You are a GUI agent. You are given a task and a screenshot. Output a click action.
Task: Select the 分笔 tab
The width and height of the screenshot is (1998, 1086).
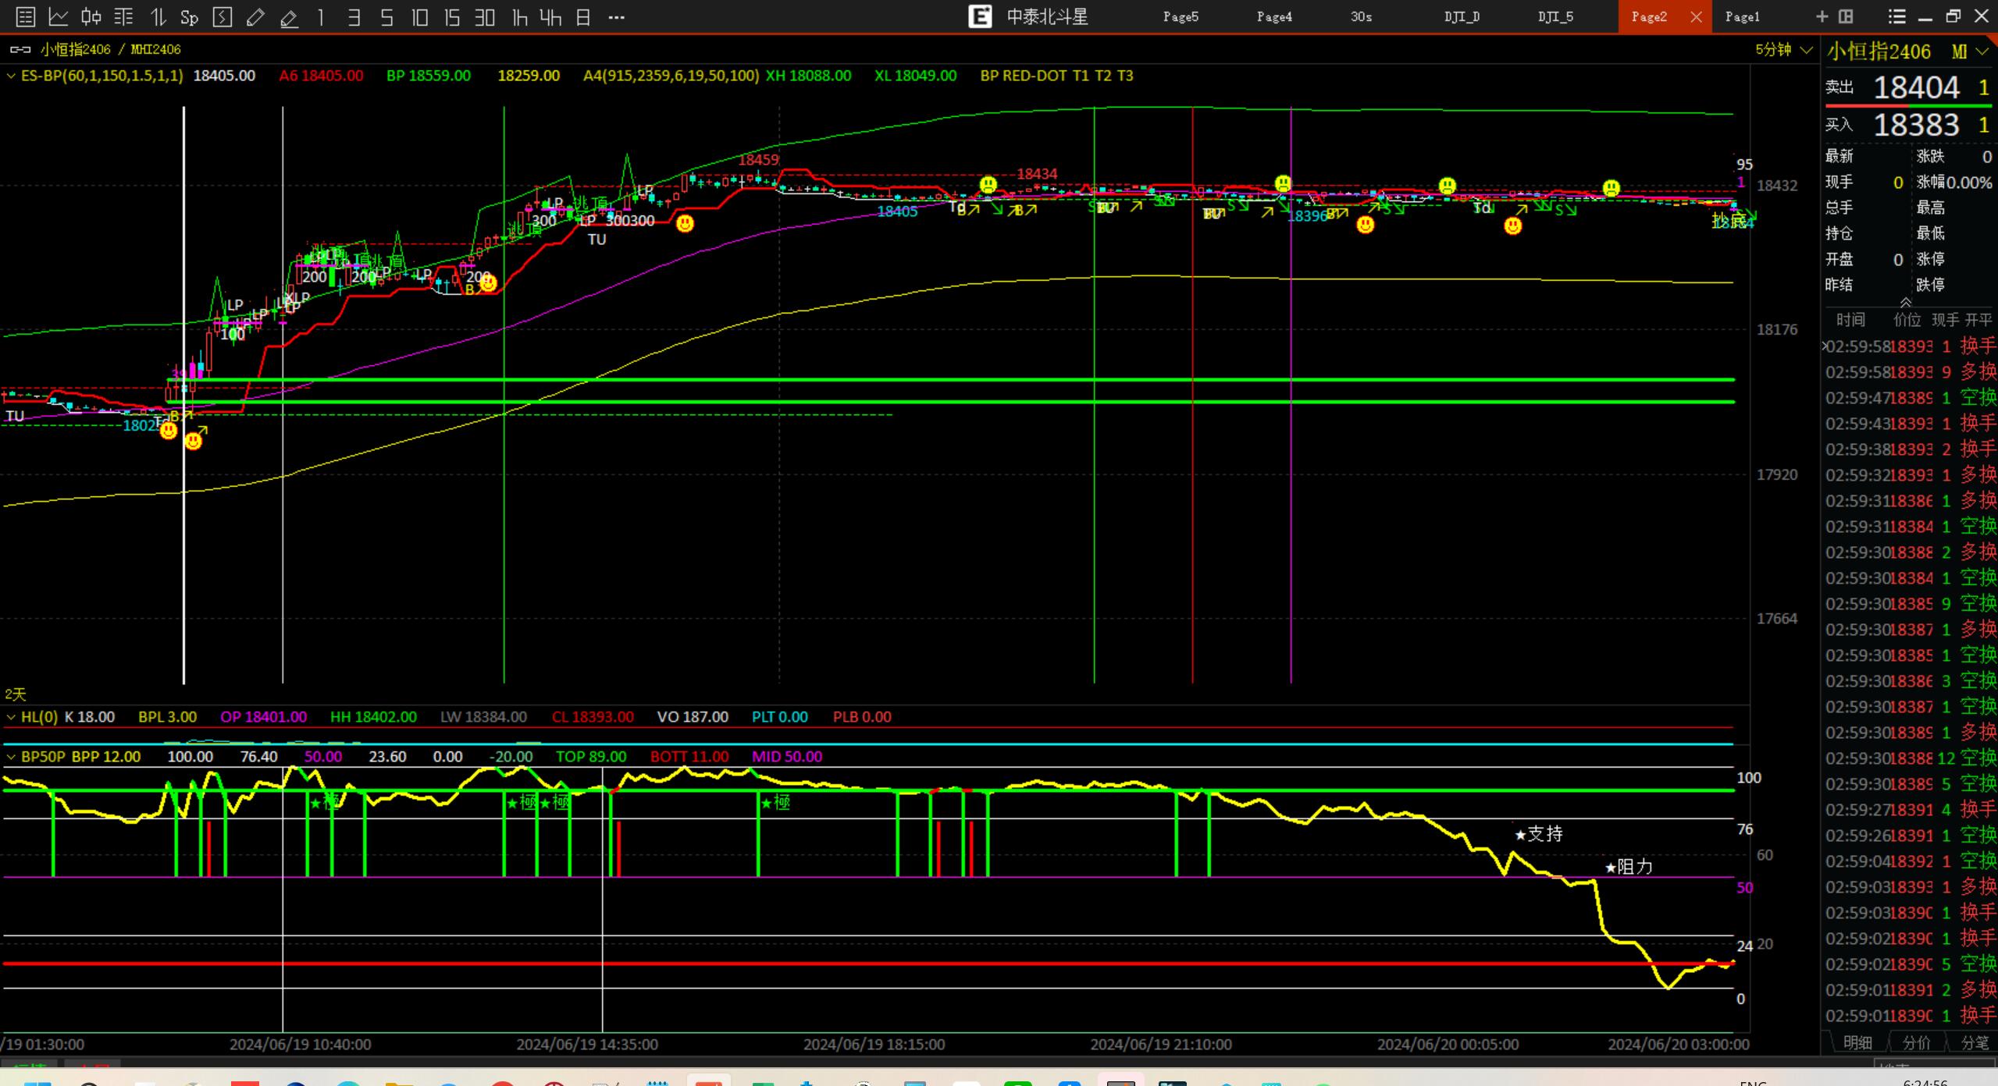click(1975, 1042)
